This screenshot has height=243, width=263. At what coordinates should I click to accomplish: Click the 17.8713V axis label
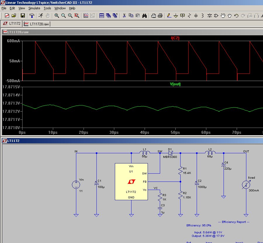click(x=11, y=103)
